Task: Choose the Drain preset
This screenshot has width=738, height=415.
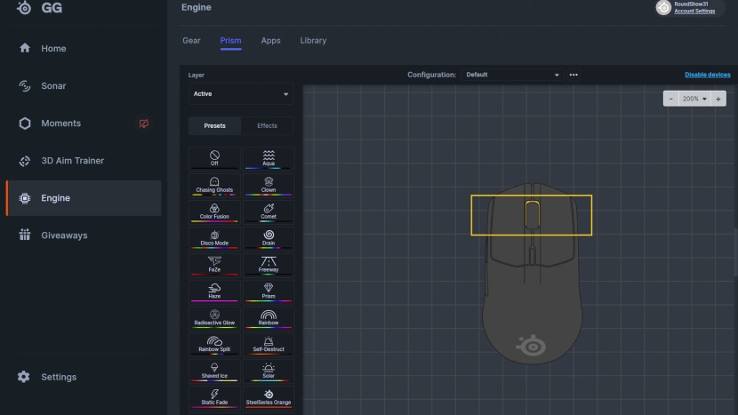Action: (x=269, y=238)
